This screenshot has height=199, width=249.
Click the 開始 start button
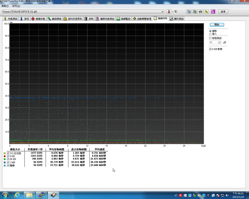tap(217, 25)
